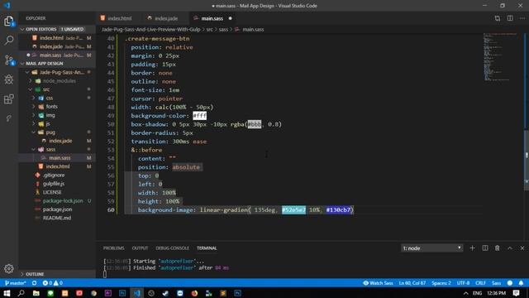
Task: Show errors and warnings count
Action: click(53, 283)
